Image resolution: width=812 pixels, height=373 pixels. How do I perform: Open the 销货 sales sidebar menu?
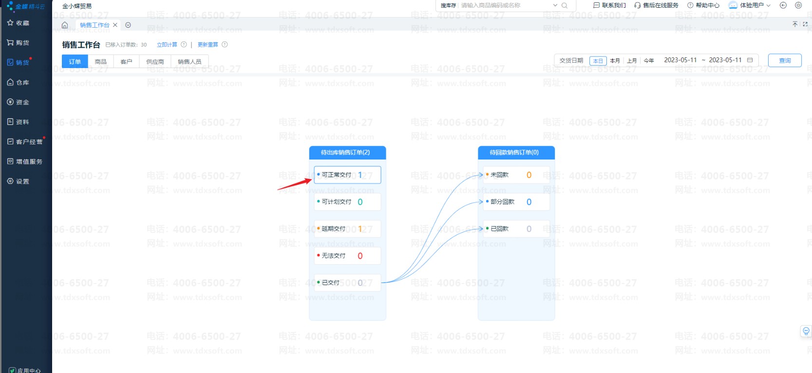tap(18, 62)
